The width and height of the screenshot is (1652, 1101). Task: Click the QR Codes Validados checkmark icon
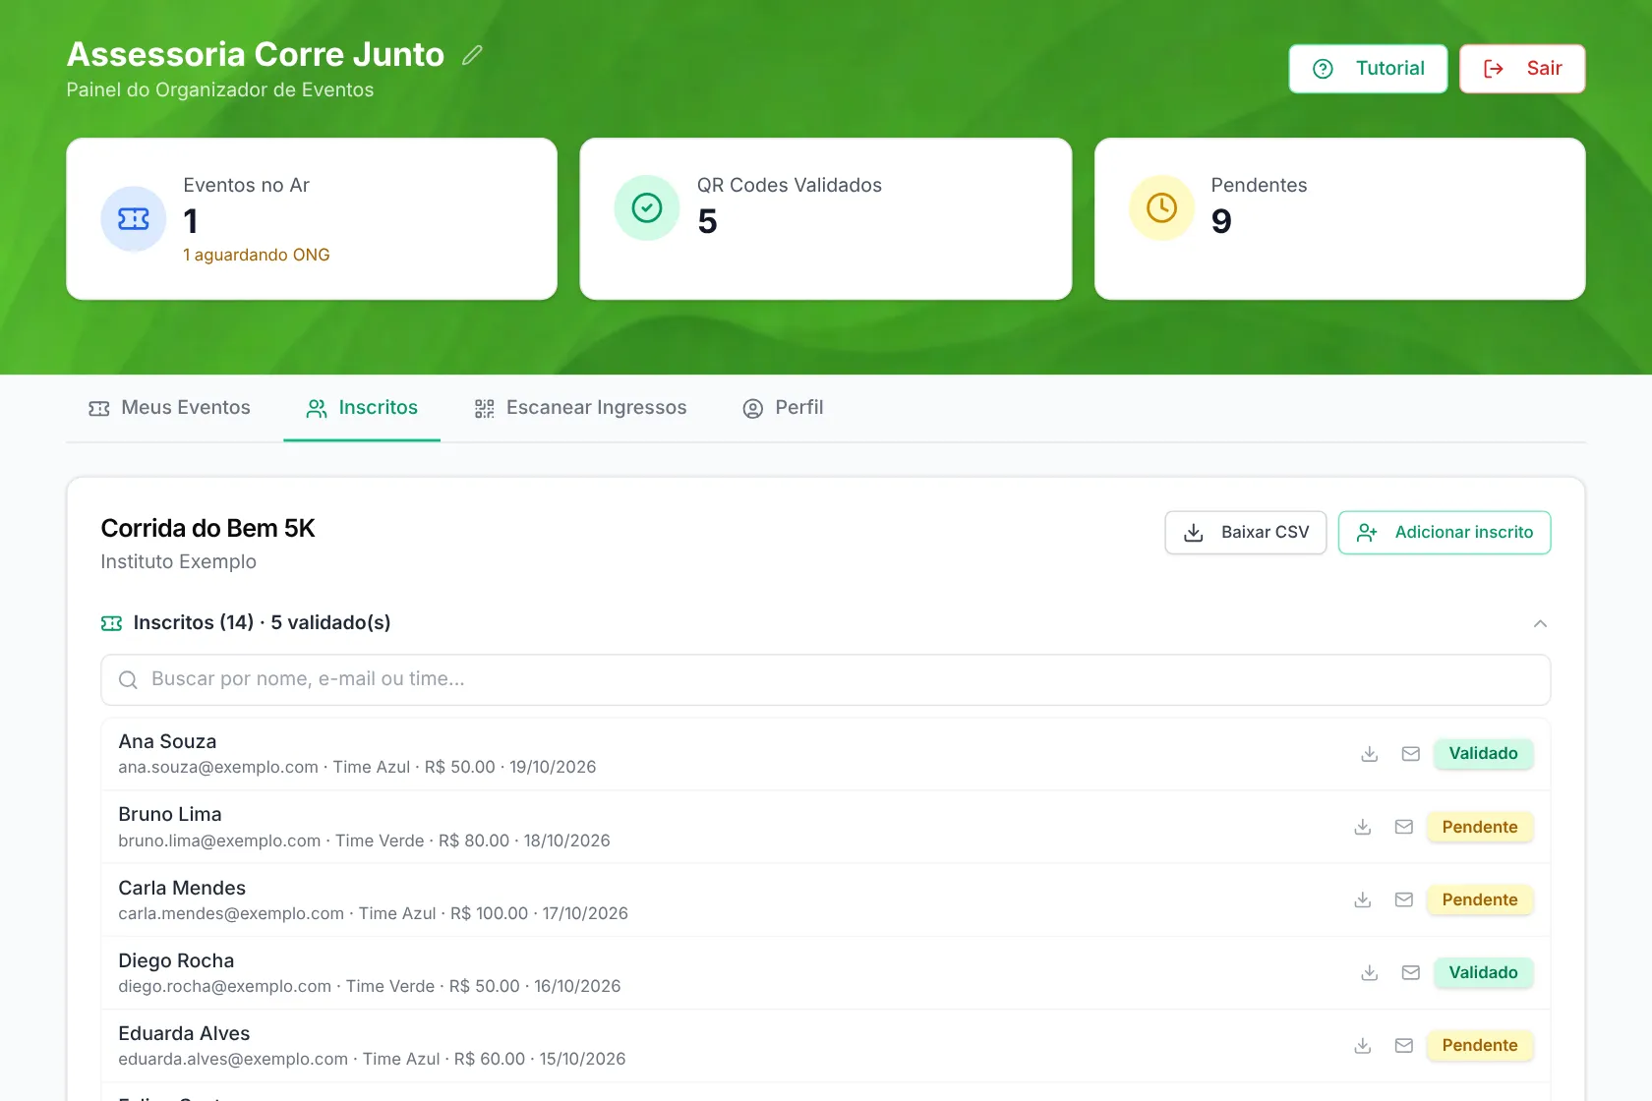click(x=647, y=207)
